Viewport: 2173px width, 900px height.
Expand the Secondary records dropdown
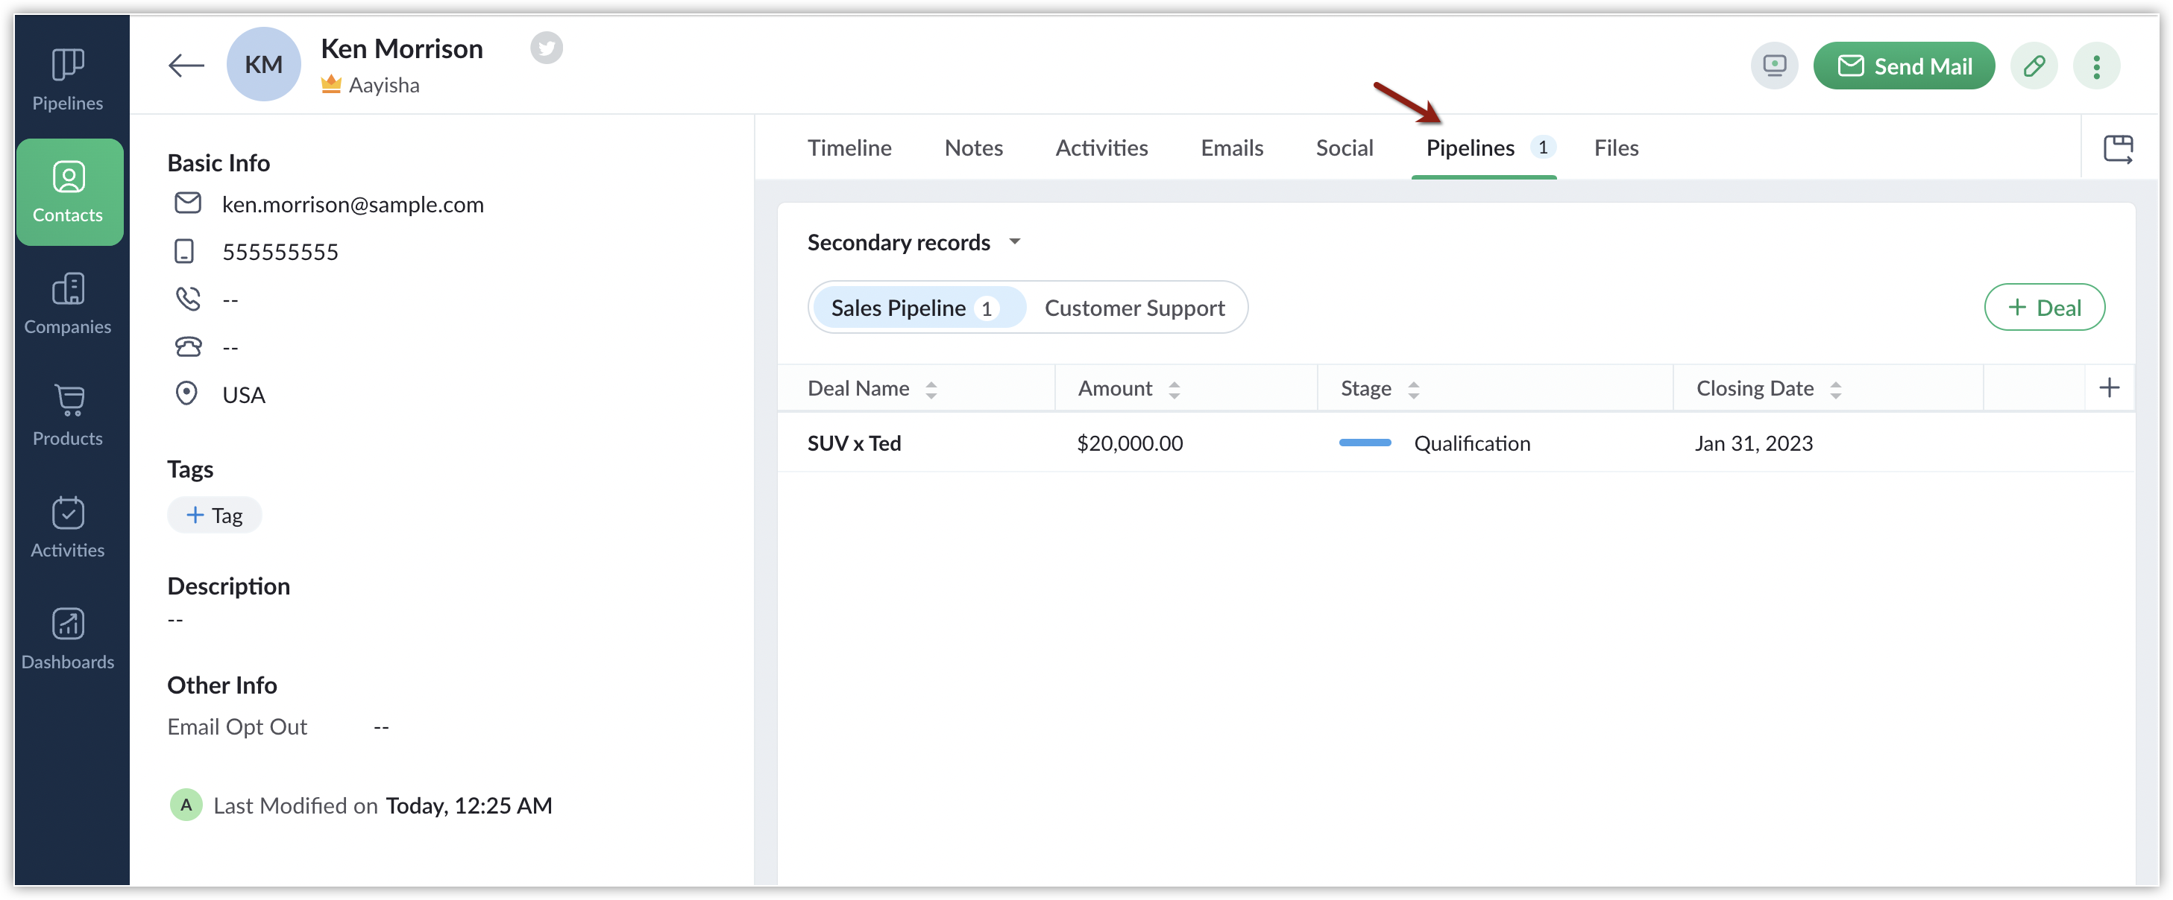pyautogui.click(x=913, y=243)
